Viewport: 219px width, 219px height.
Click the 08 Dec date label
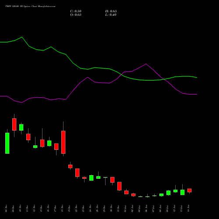click(6, 208)
